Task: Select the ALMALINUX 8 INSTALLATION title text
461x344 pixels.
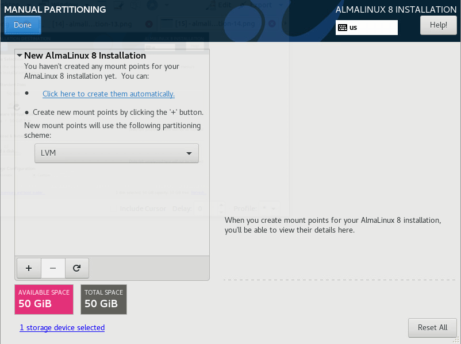Action: pyautogui.click(x=395, y=9)
